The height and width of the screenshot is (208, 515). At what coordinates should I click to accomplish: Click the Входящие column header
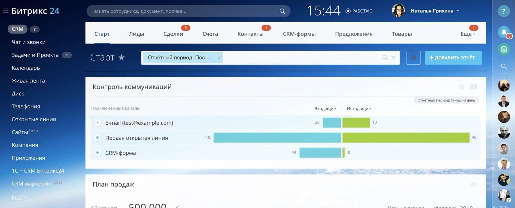325,109
